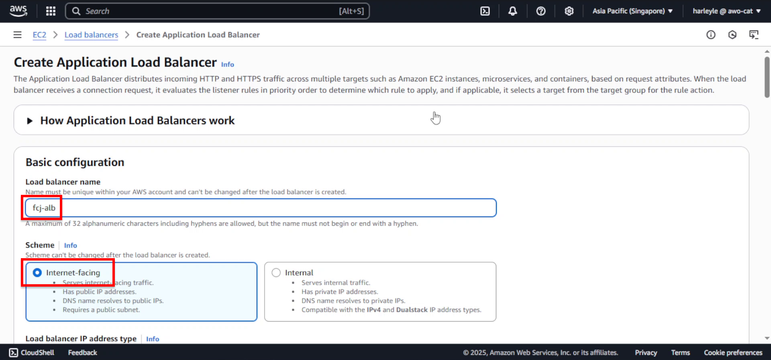The image size is (771, 360).
Task: Open the Terms footer link
Action: pyautogui.click(x=680, y=352)
